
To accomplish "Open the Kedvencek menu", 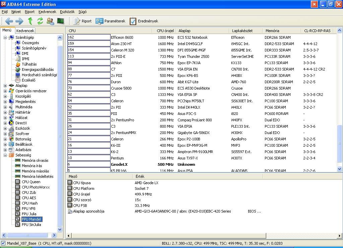I will tap(47, 12).
